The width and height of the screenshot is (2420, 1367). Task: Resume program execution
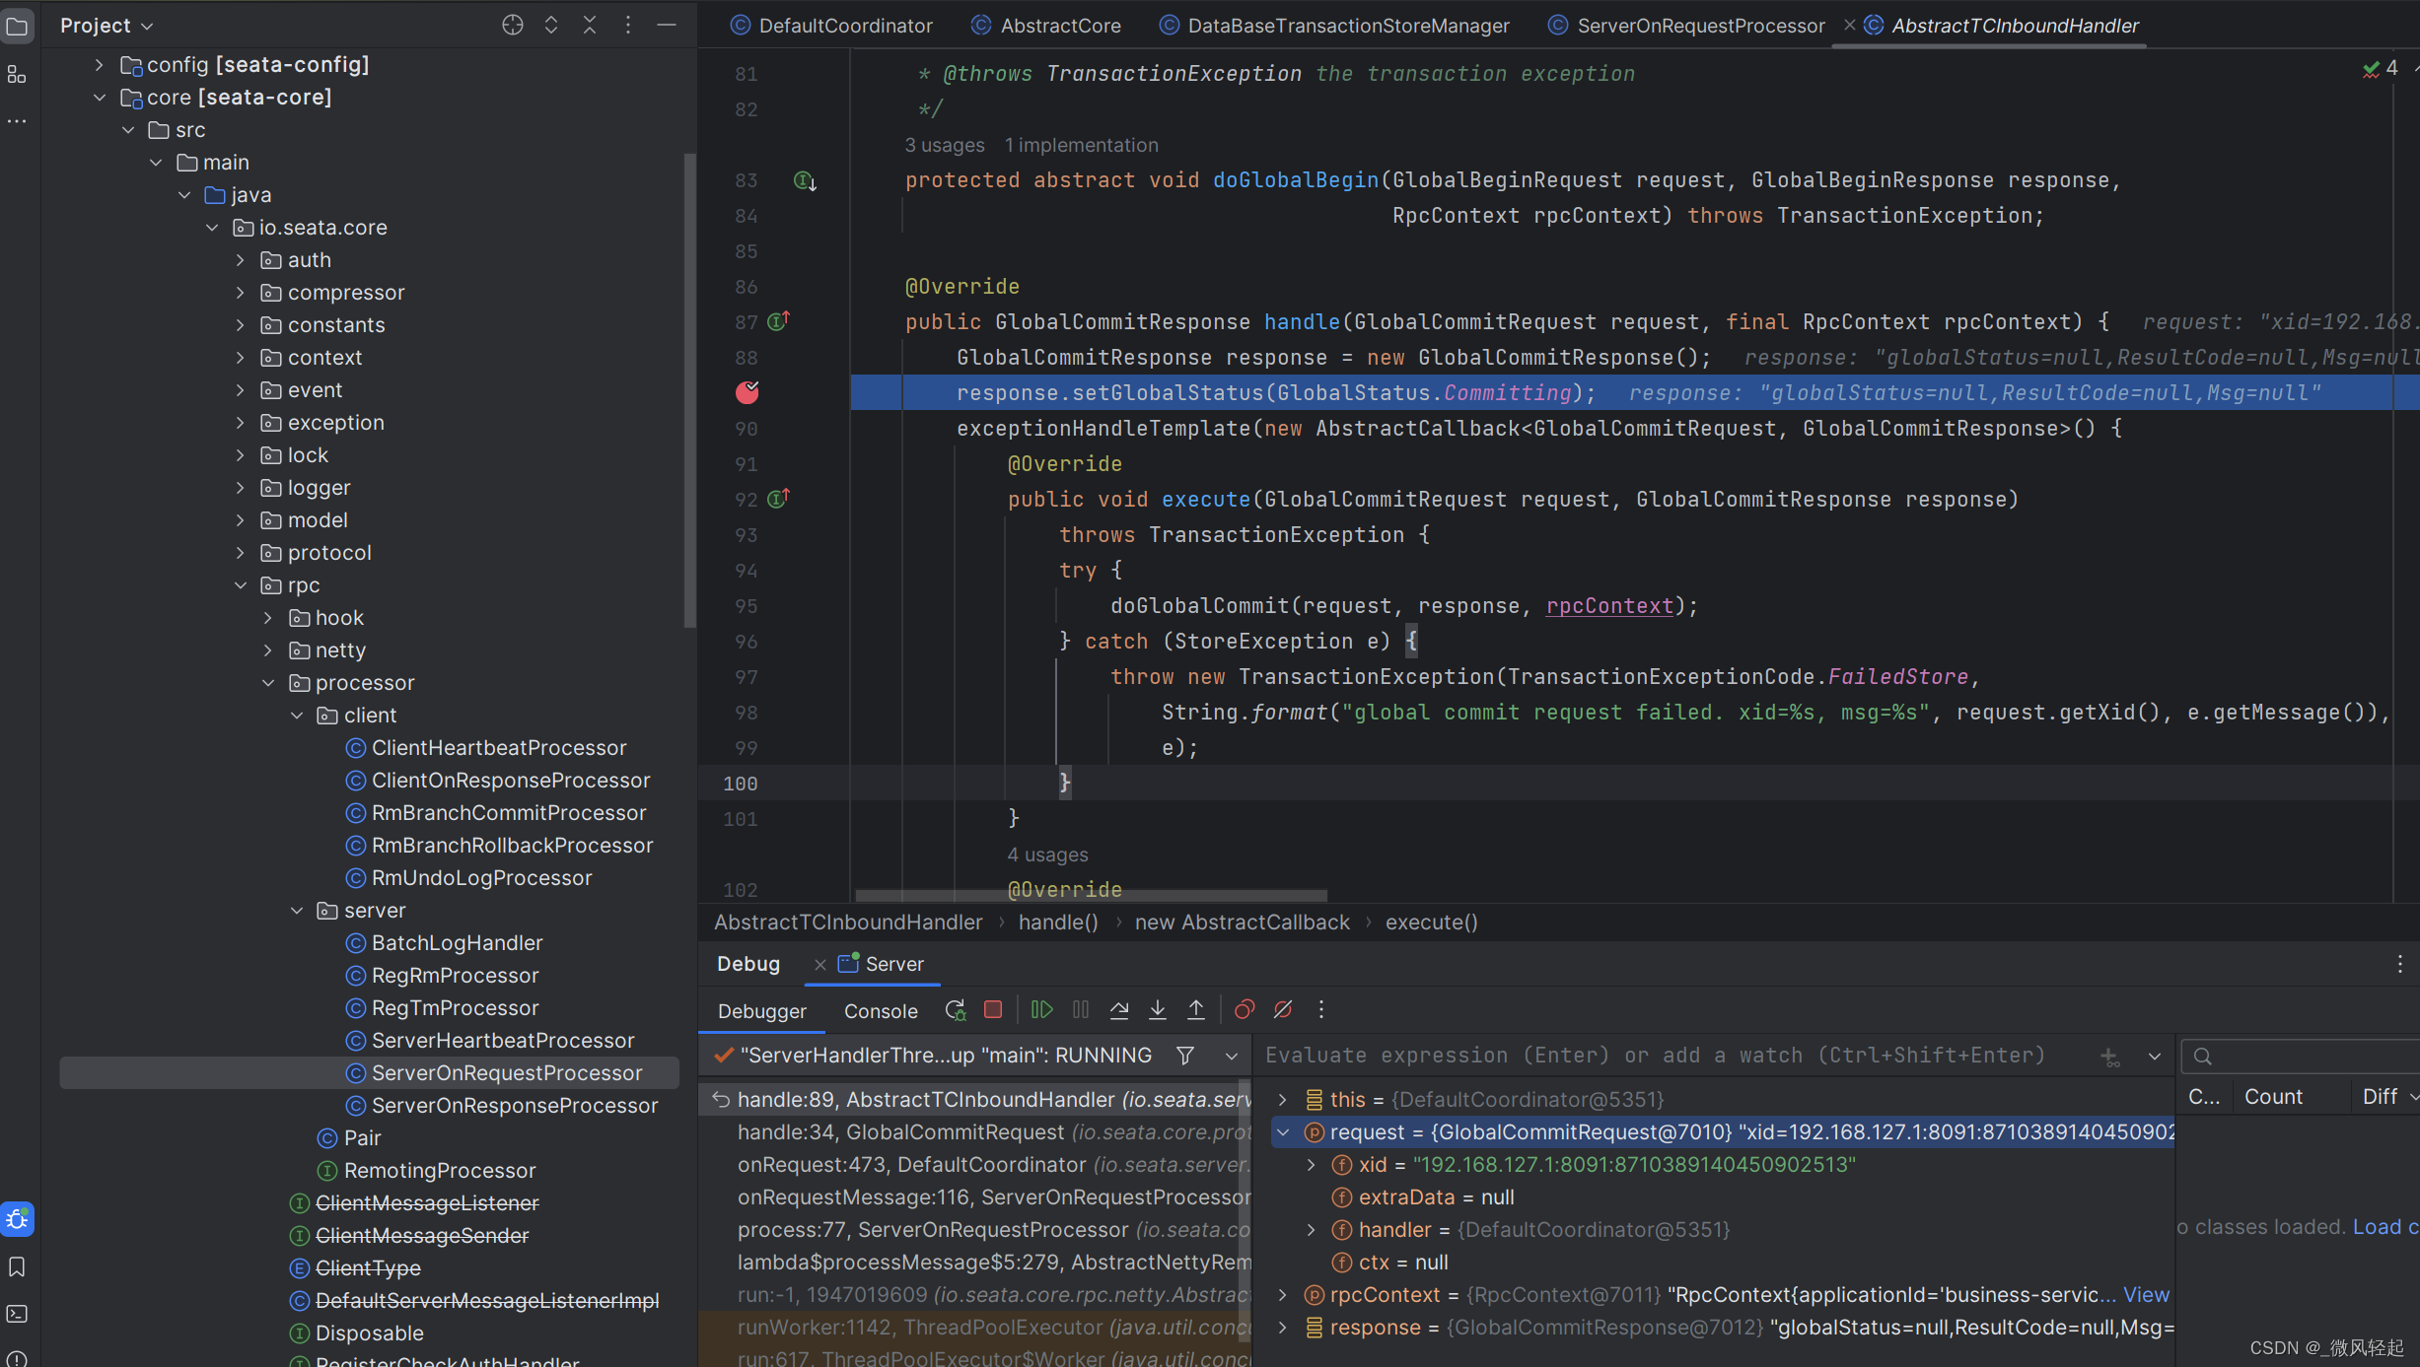click(x=1041, y=1010)
